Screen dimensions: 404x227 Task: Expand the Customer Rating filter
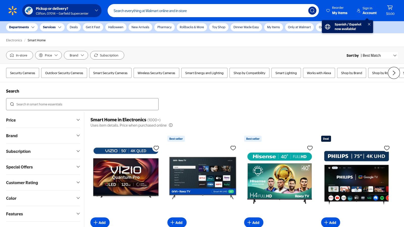pyautogui.click(x=43, y=183)
